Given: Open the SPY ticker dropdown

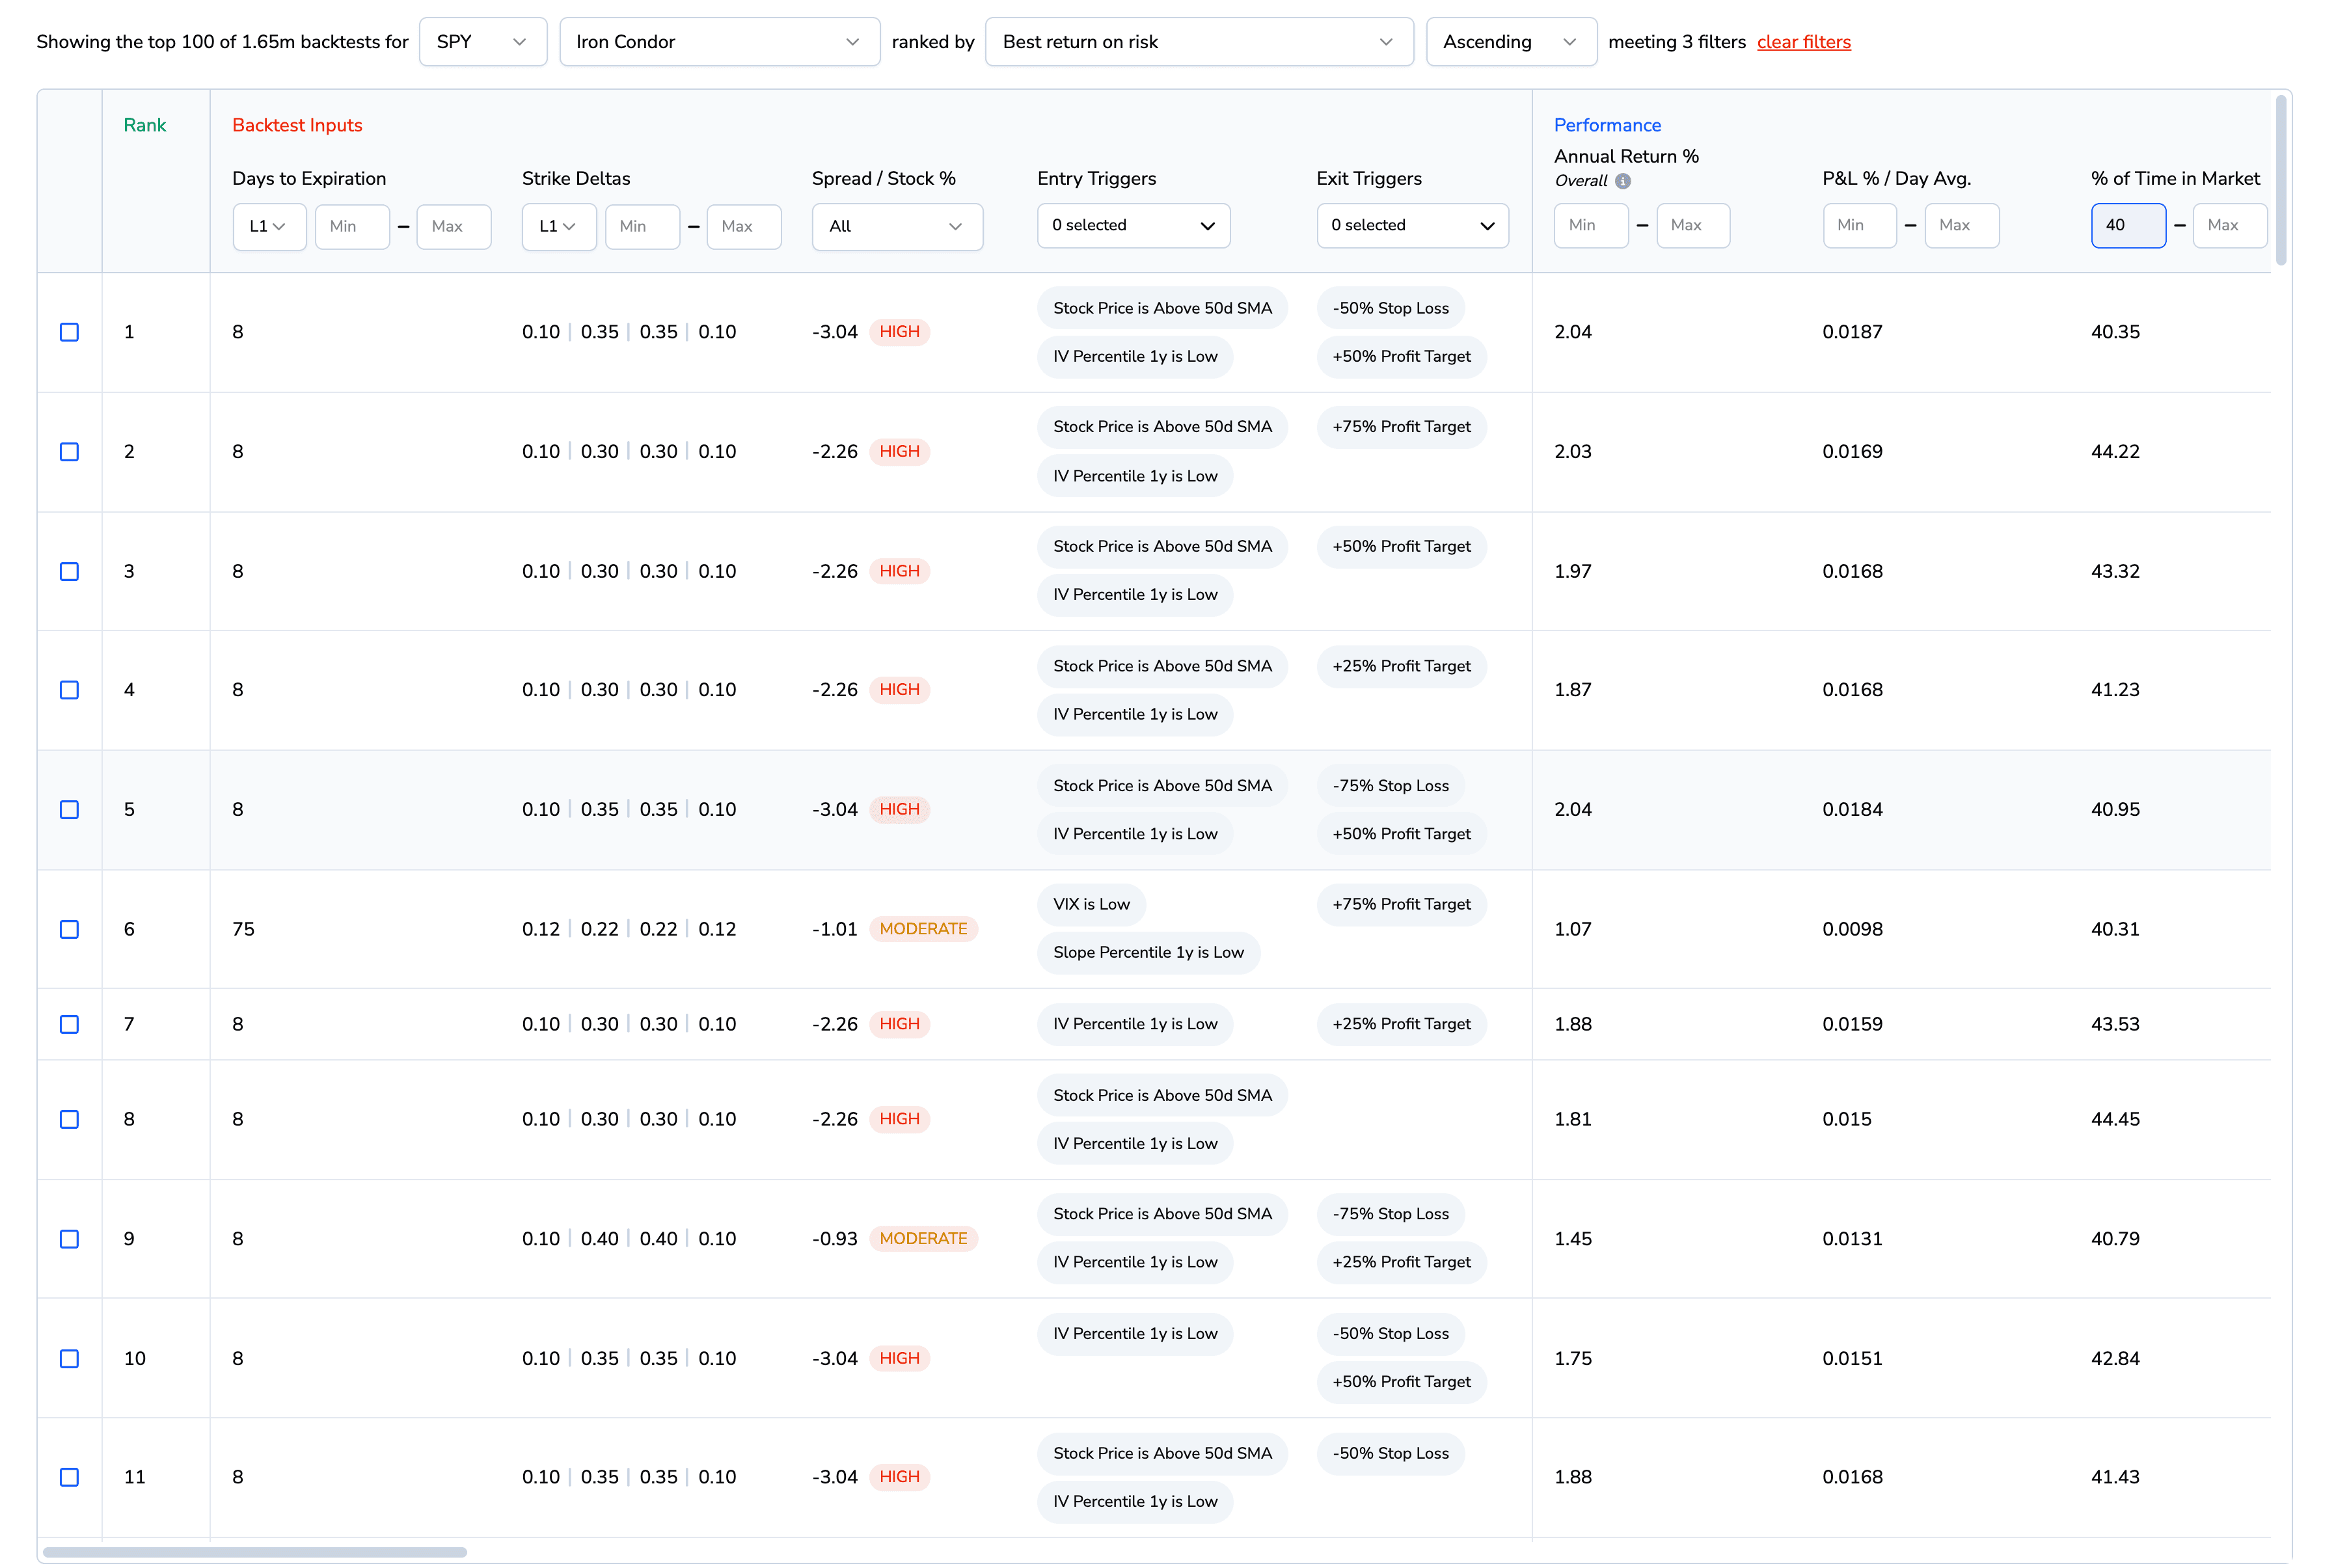Looking at the screenshot, I should pos(483,42).
